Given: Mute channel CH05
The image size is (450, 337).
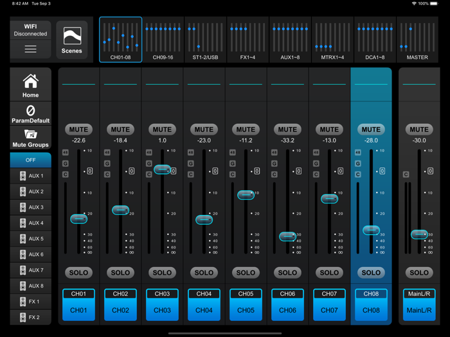Looking at the screenshot, I should click(x=246, y=130).
